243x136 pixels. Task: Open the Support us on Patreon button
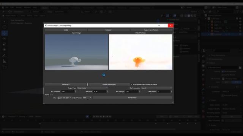click(151, 30)
